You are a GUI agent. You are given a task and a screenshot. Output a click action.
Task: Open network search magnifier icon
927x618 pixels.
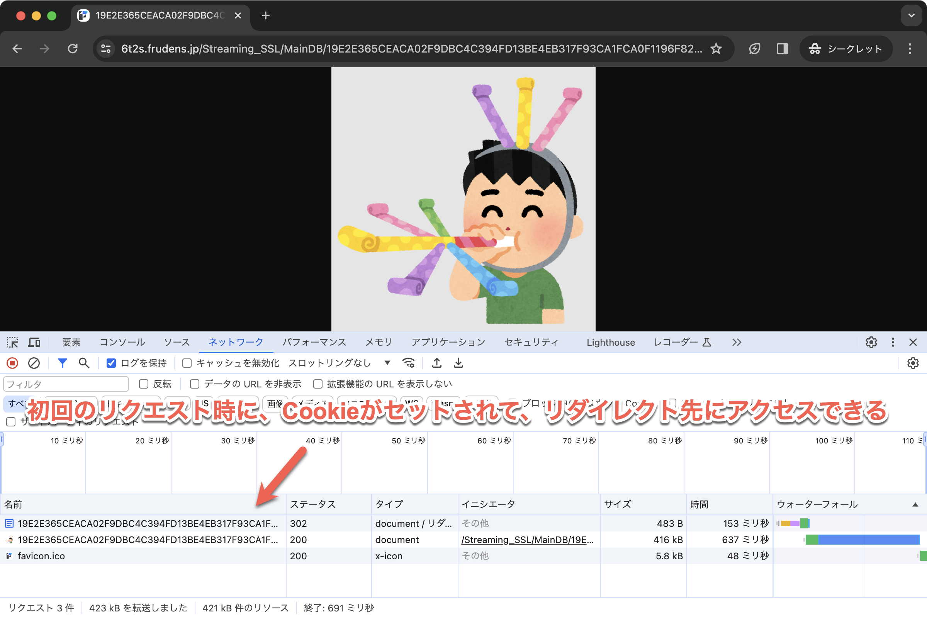[83, 363]
